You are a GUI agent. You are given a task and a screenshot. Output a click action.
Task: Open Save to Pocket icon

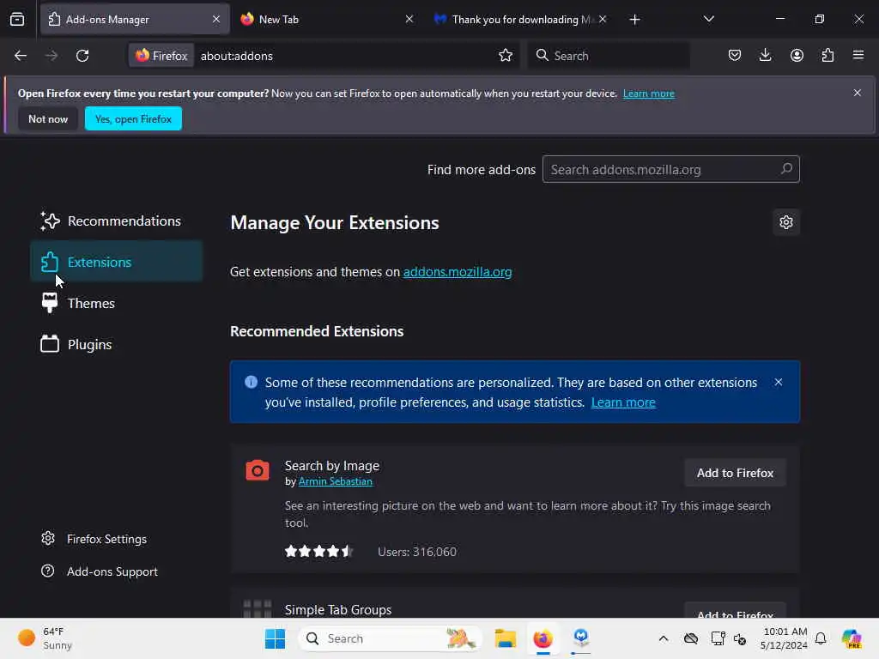[x=735, y=55]
